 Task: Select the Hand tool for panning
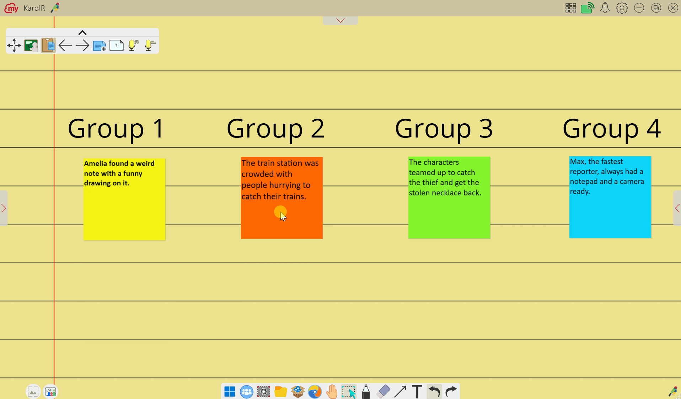[x=332, y=392]
